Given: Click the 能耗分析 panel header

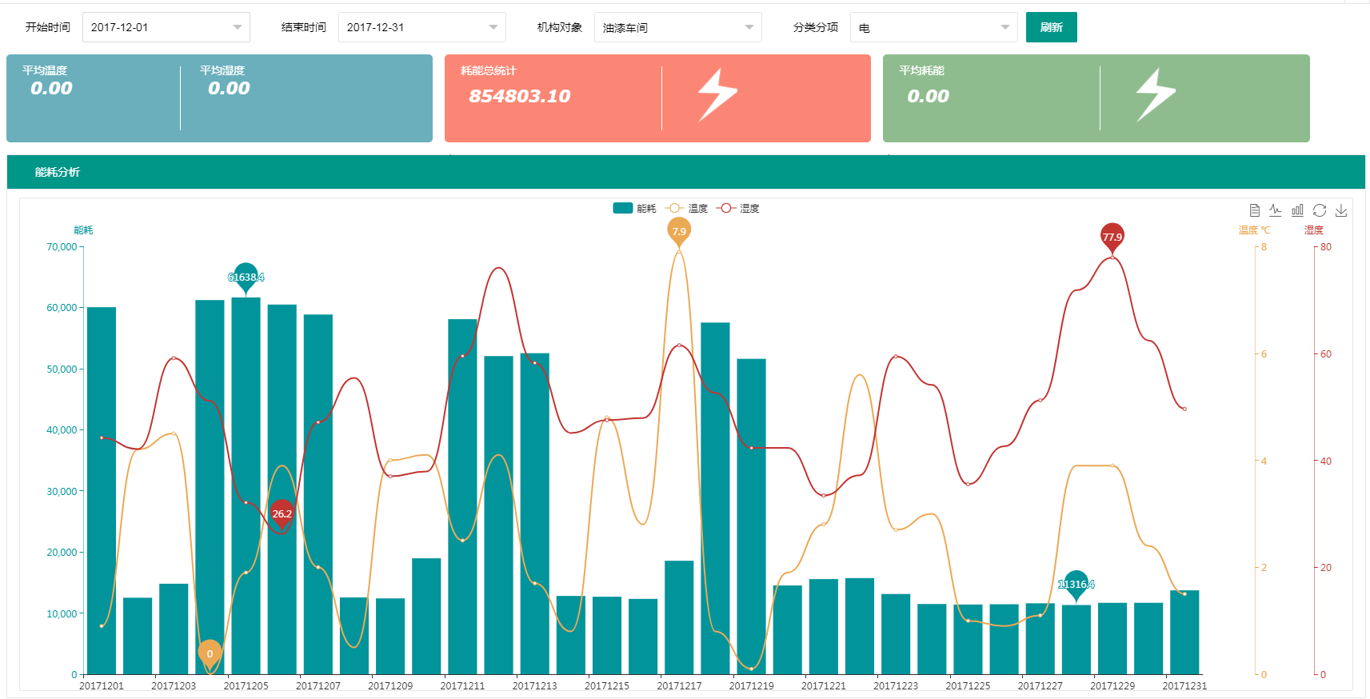Looking at the screenshot, I should pos(58,172).
